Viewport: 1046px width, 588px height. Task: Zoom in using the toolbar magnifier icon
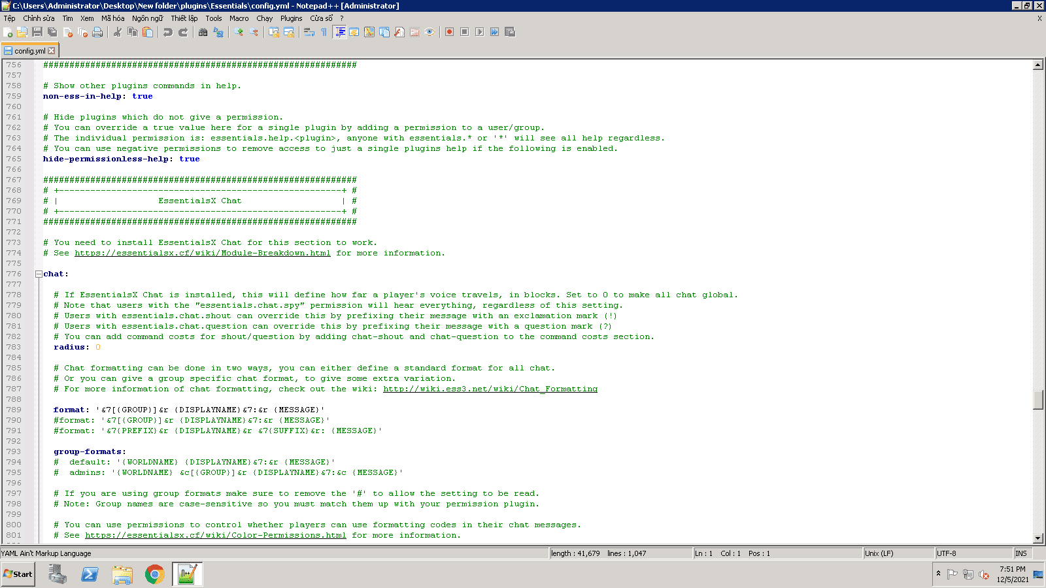(239, 32)
